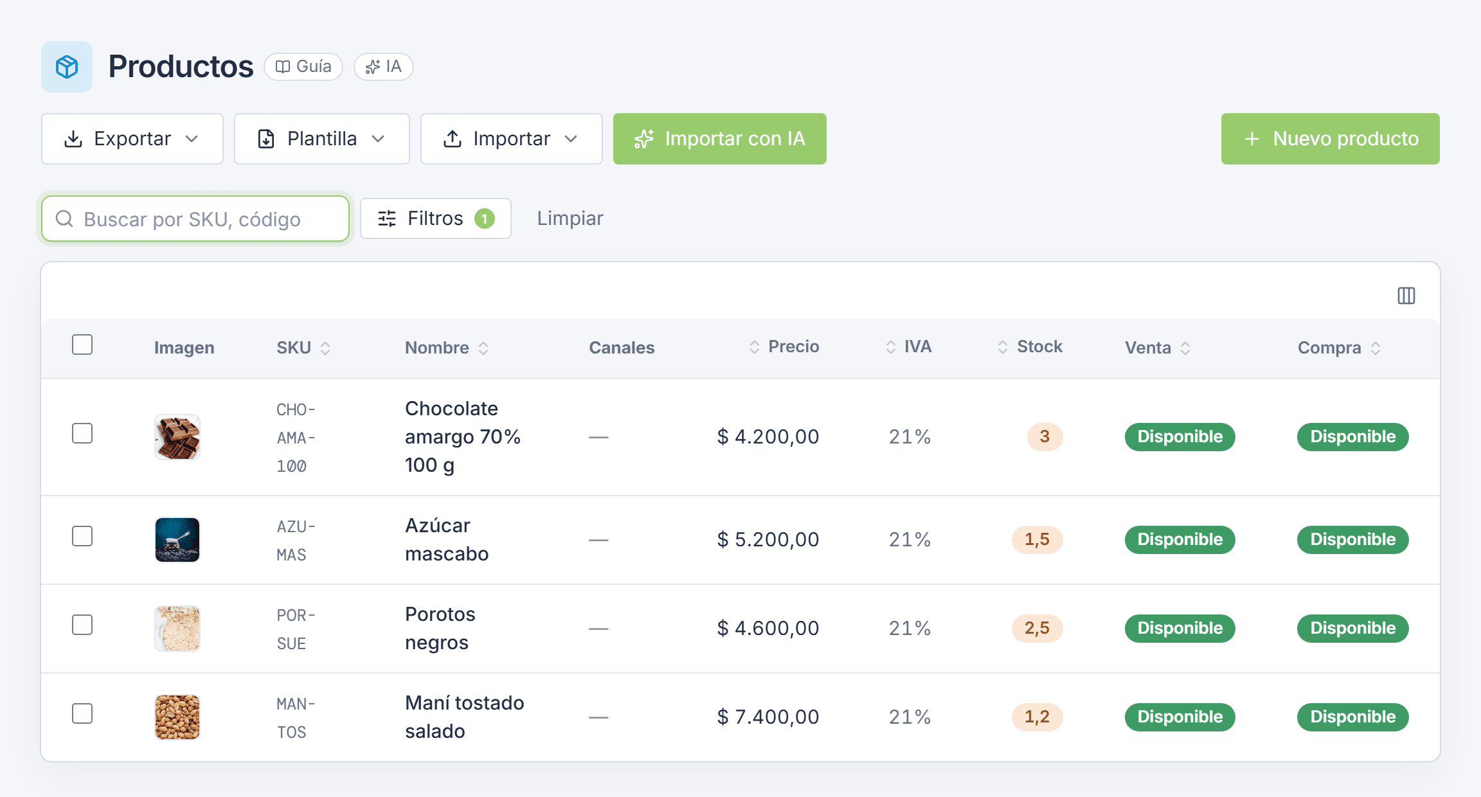Focus the Buscar por SKU search field

coord(195,219)
